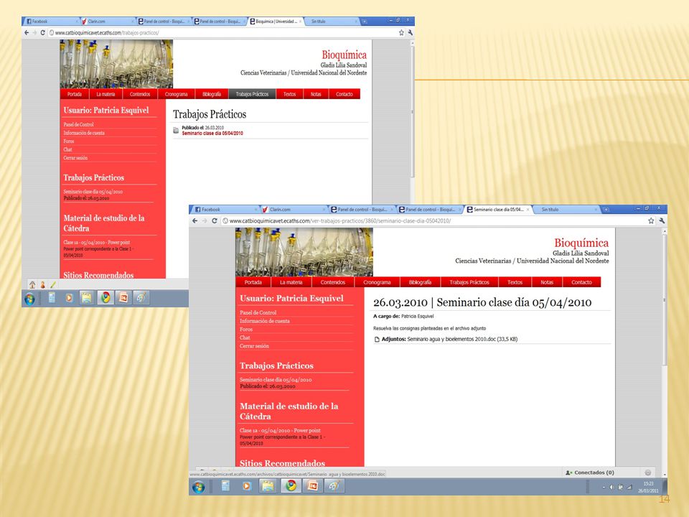Reload the page in the rear browser window

[42, 32]
